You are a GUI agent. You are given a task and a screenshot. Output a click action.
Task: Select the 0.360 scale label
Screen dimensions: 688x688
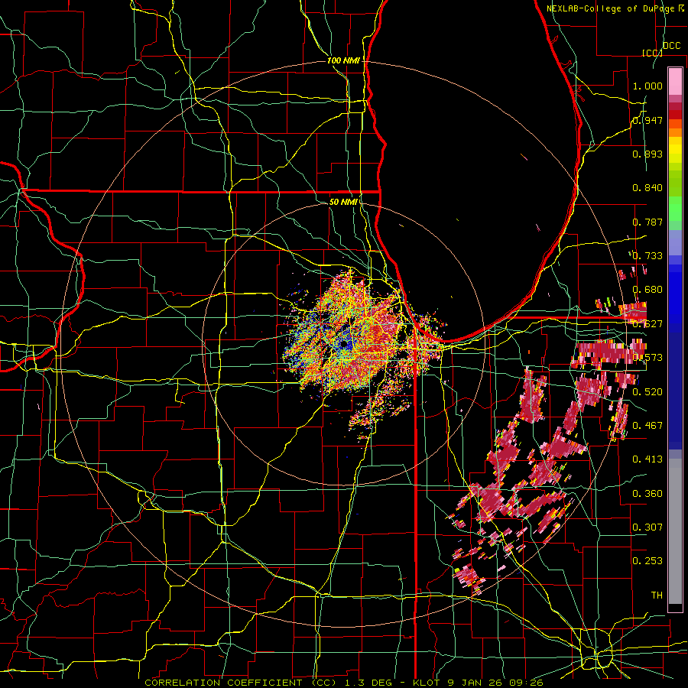click(647, 493)
